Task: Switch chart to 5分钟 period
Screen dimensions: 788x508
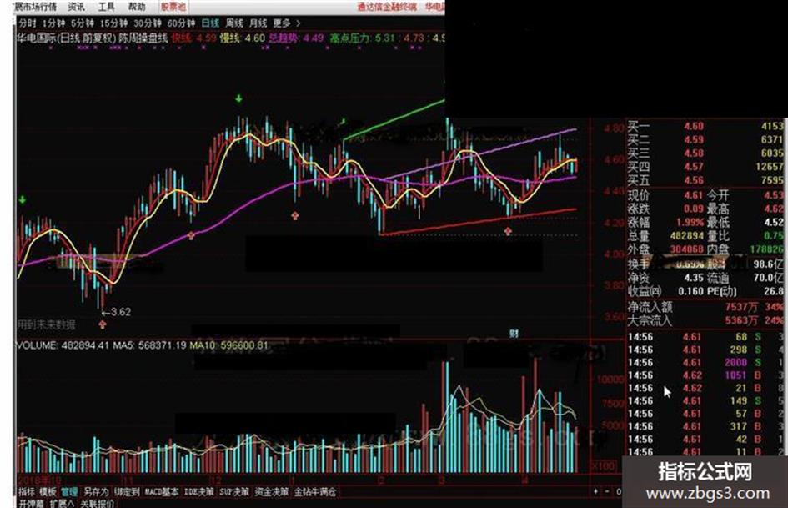Action: [x=83, y=23]
